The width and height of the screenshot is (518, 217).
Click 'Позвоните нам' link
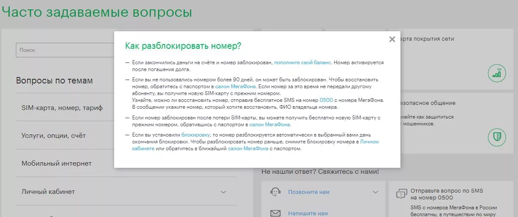pos(309,192)
